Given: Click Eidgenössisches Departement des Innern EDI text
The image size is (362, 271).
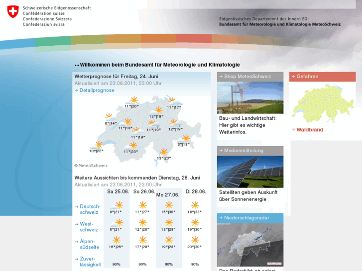Looking at the screenshot, I should (x=264, y=19).
